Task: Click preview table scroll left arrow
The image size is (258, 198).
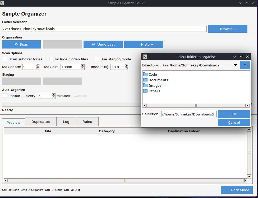Action: [6, 180]
